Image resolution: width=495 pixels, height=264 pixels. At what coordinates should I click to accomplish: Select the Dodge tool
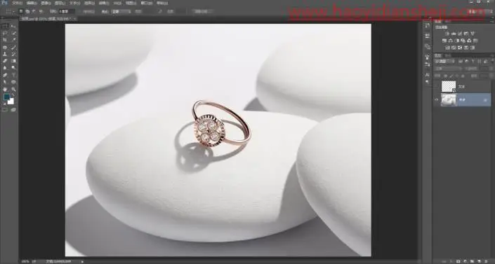(x=13, y=68)
